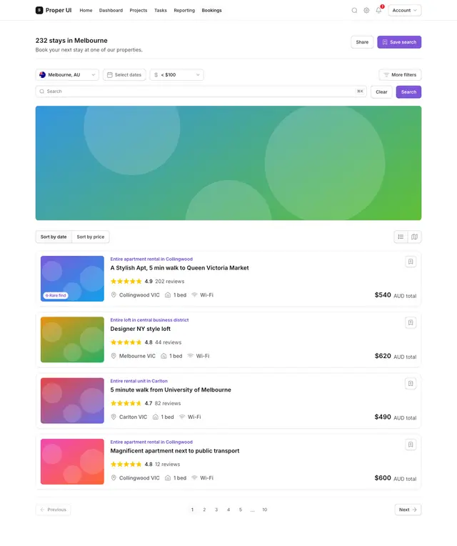Click the large green-blue banner image
457x546 pixels.
click(x=228, y=163)
